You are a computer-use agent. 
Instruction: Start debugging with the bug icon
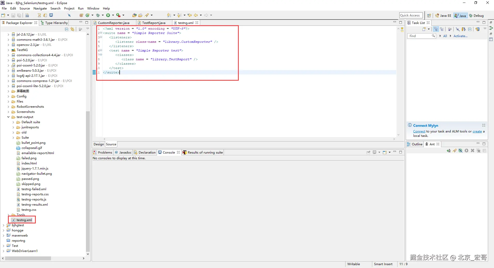point(98,15)
